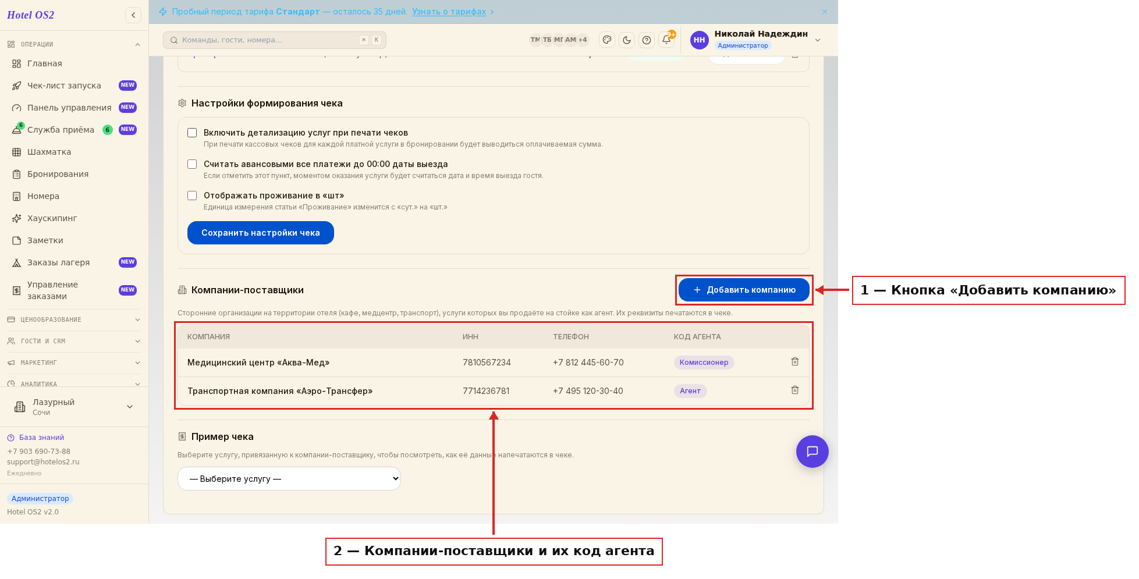The width and height of the screenshot is (1139, 579).
Task: Click the +4 more users badge
Action: (x=583, y=40)
